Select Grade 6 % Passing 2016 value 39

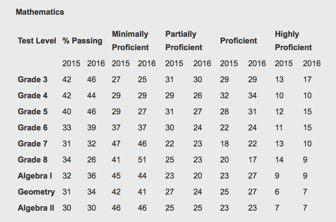pos(92,128)
